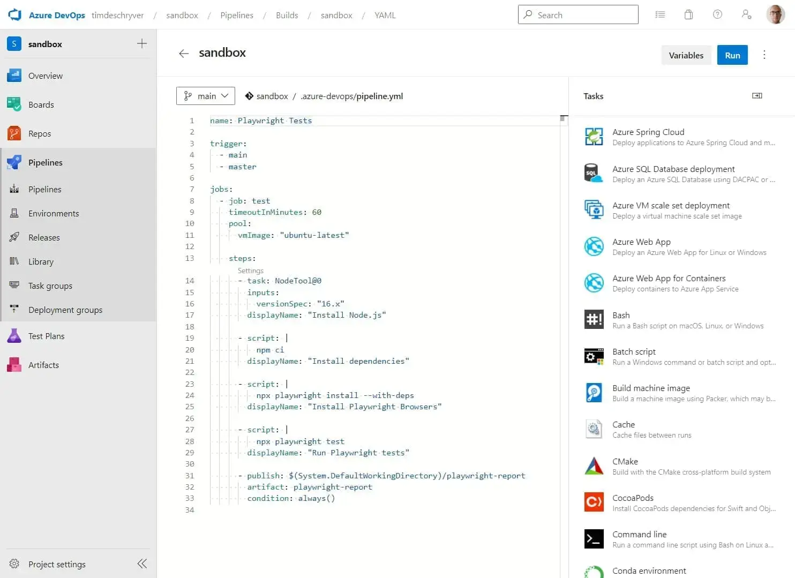This screenshot has height=578, width=795.
Task: Open the Pipelines section header in sidebar
Action: 78,162
